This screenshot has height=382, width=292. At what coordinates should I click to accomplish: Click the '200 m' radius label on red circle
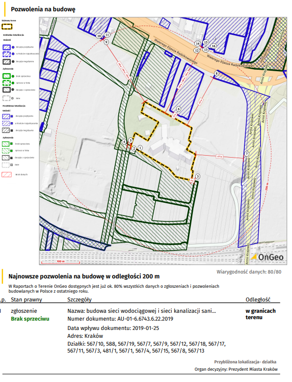(x=267, y=187)
